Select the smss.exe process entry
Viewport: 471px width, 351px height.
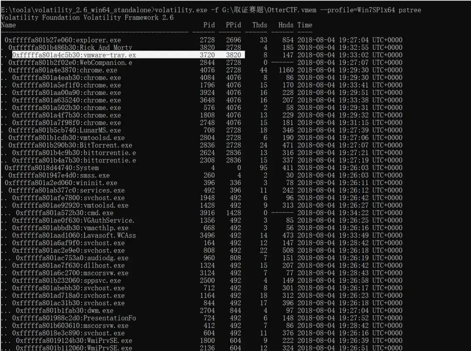[59, 175]
